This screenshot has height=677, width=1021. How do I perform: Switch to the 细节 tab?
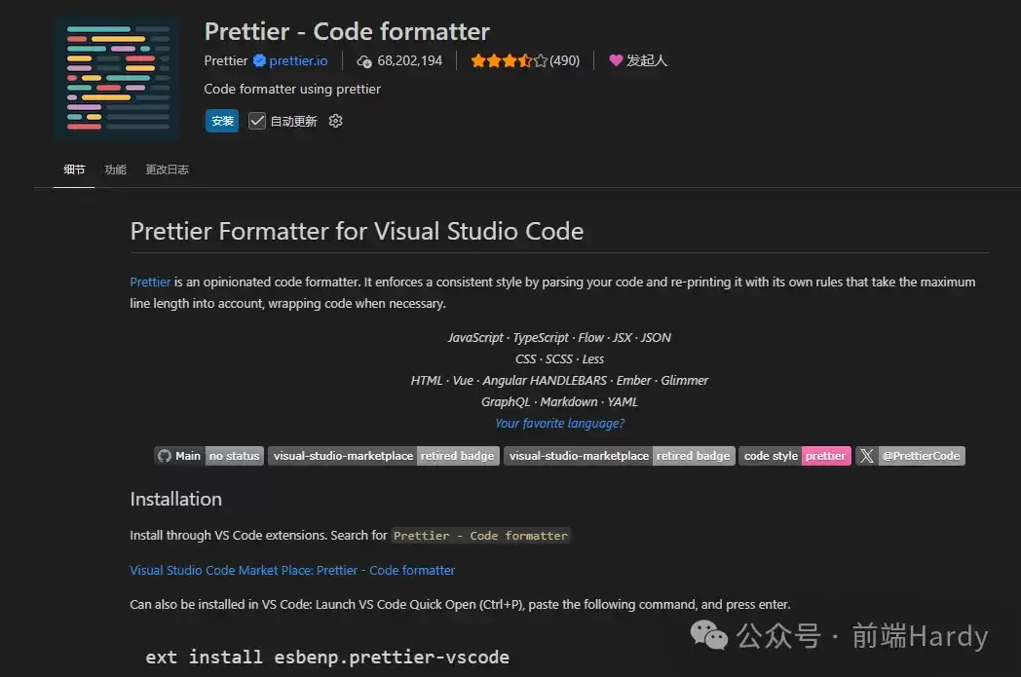pos(74,169)
